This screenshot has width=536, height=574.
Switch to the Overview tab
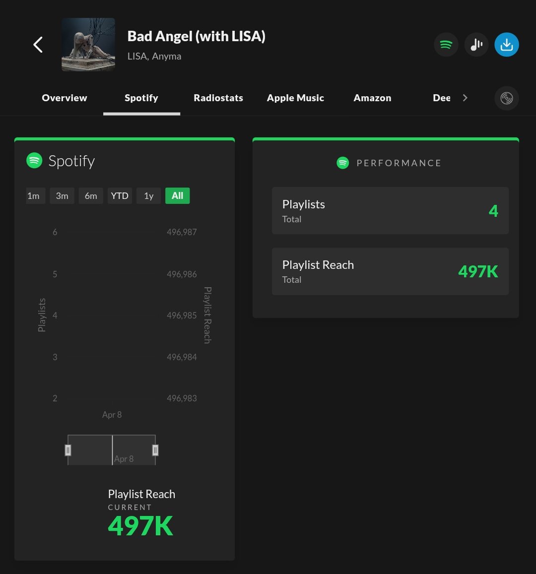tap(65, 98)
